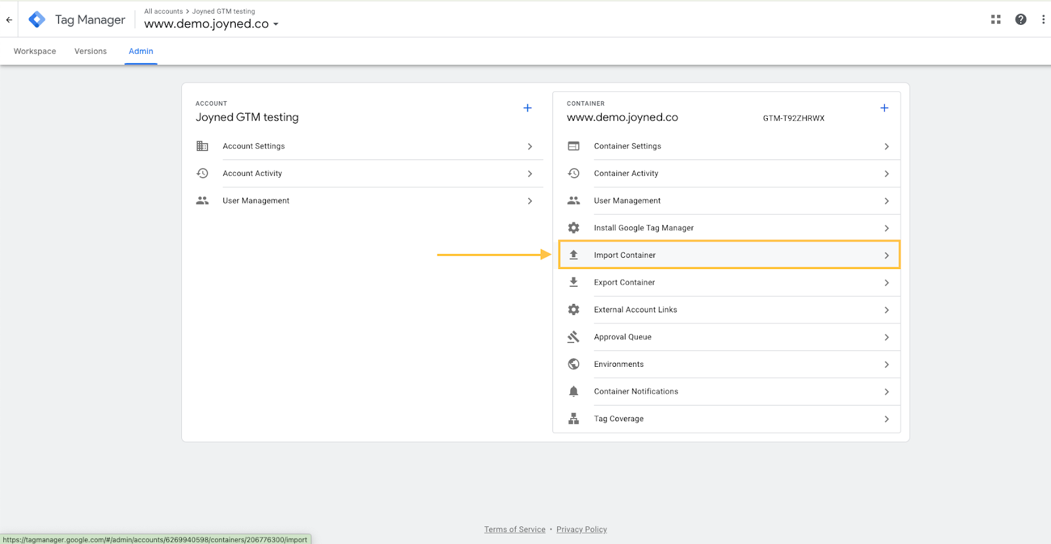Image resolution: width=1051 pixels, height=544 pixels.
Task: Expand Account Settings via its chevron
Action: click(x=530, y=146)
